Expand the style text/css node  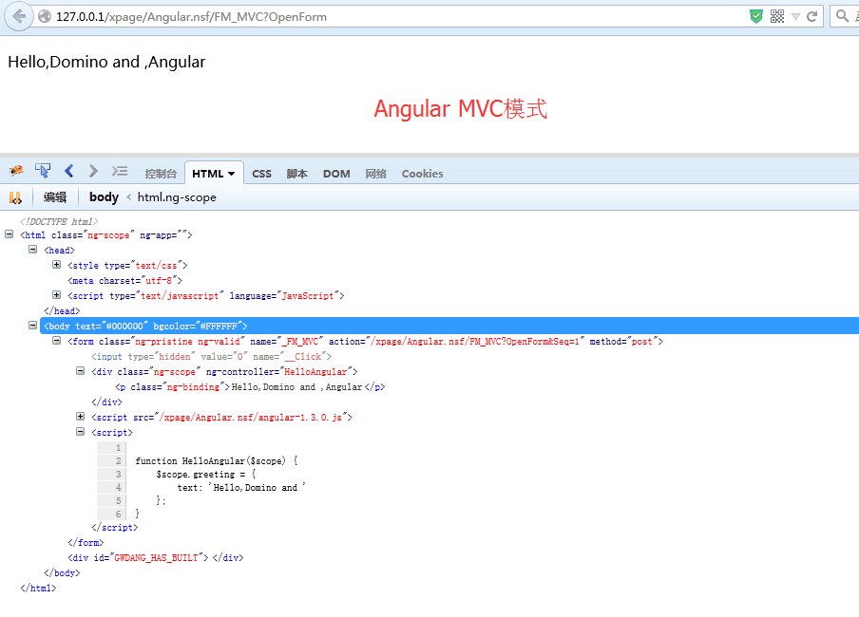click(x=56, y=265)
